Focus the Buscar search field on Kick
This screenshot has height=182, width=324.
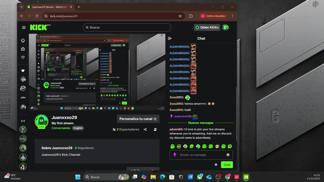click(x=127, y=28)
